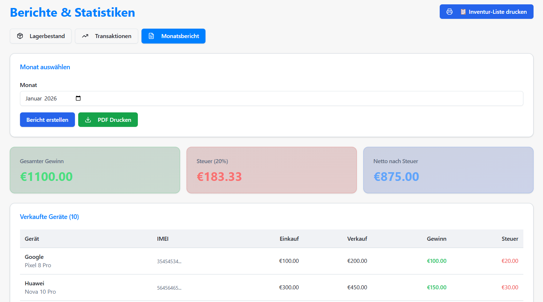Select the Huawei Nova 10 Pro device name
543x302 pixels.
40,287
